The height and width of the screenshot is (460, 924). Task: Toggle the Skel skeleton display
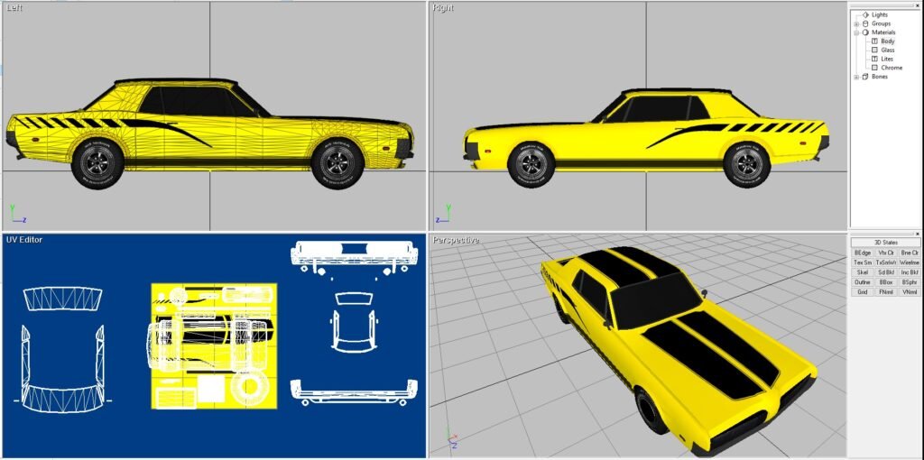tap(863, 272)
